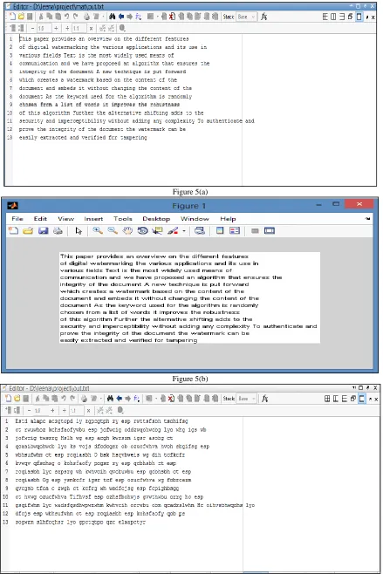383x574 pixels.
Task: Click the fx icon beside Stack in project\out.txt Editor
Action: [264, 399]
